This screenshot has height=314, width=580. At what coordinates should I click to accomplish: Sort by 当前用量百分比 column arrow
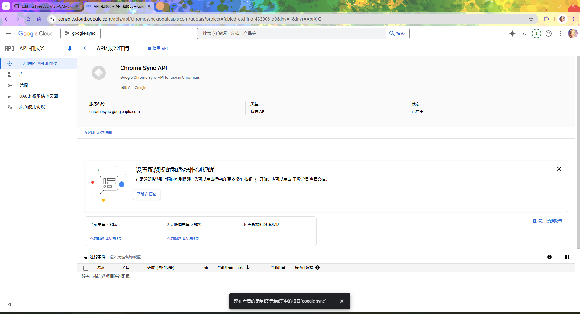[248, 268]
